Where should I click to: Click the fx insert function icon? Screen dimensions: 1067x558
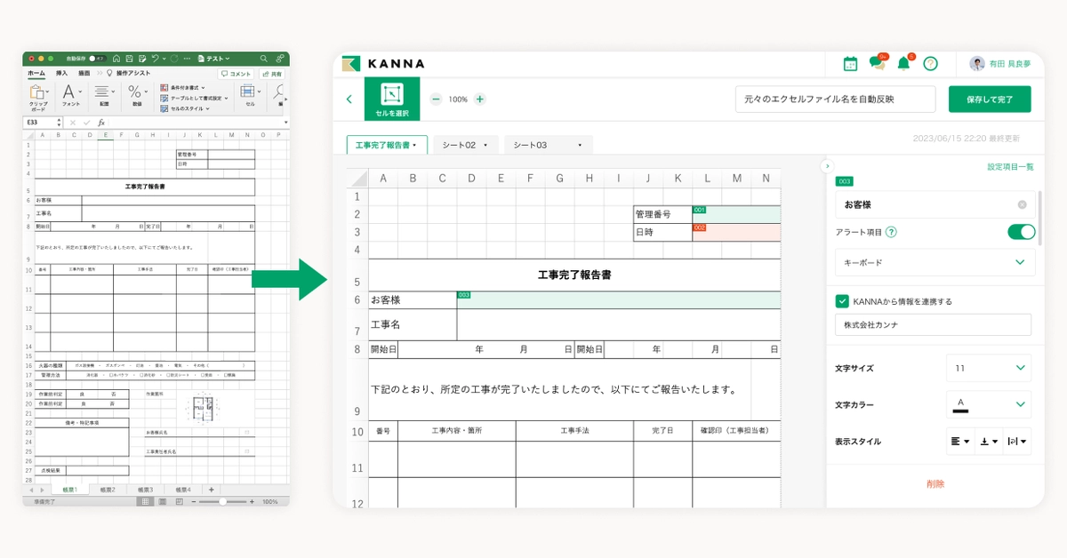tap(101, 122)
